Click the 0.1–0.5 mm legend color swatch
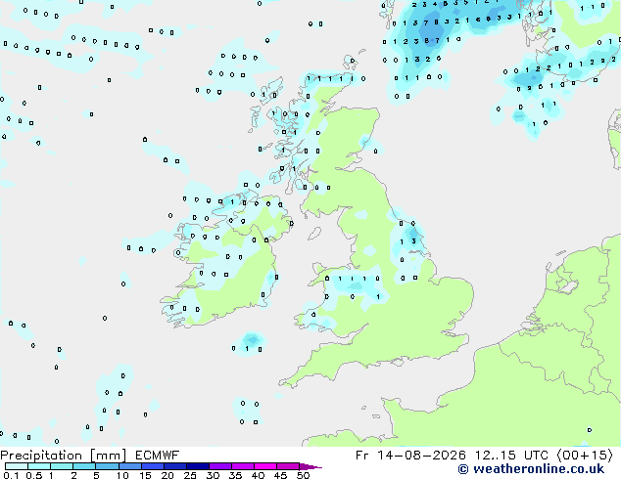Viewport: 621px width, 479px height. tap(17, 466)
